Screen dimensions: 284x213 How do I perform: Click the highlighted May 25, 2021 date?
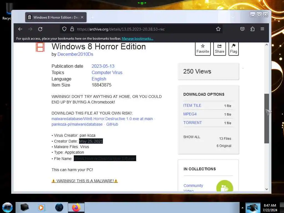[91, 141]
